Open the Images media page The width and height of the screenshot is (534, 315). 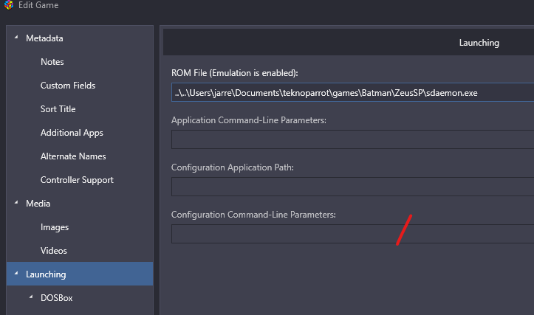tap(55, 227)
